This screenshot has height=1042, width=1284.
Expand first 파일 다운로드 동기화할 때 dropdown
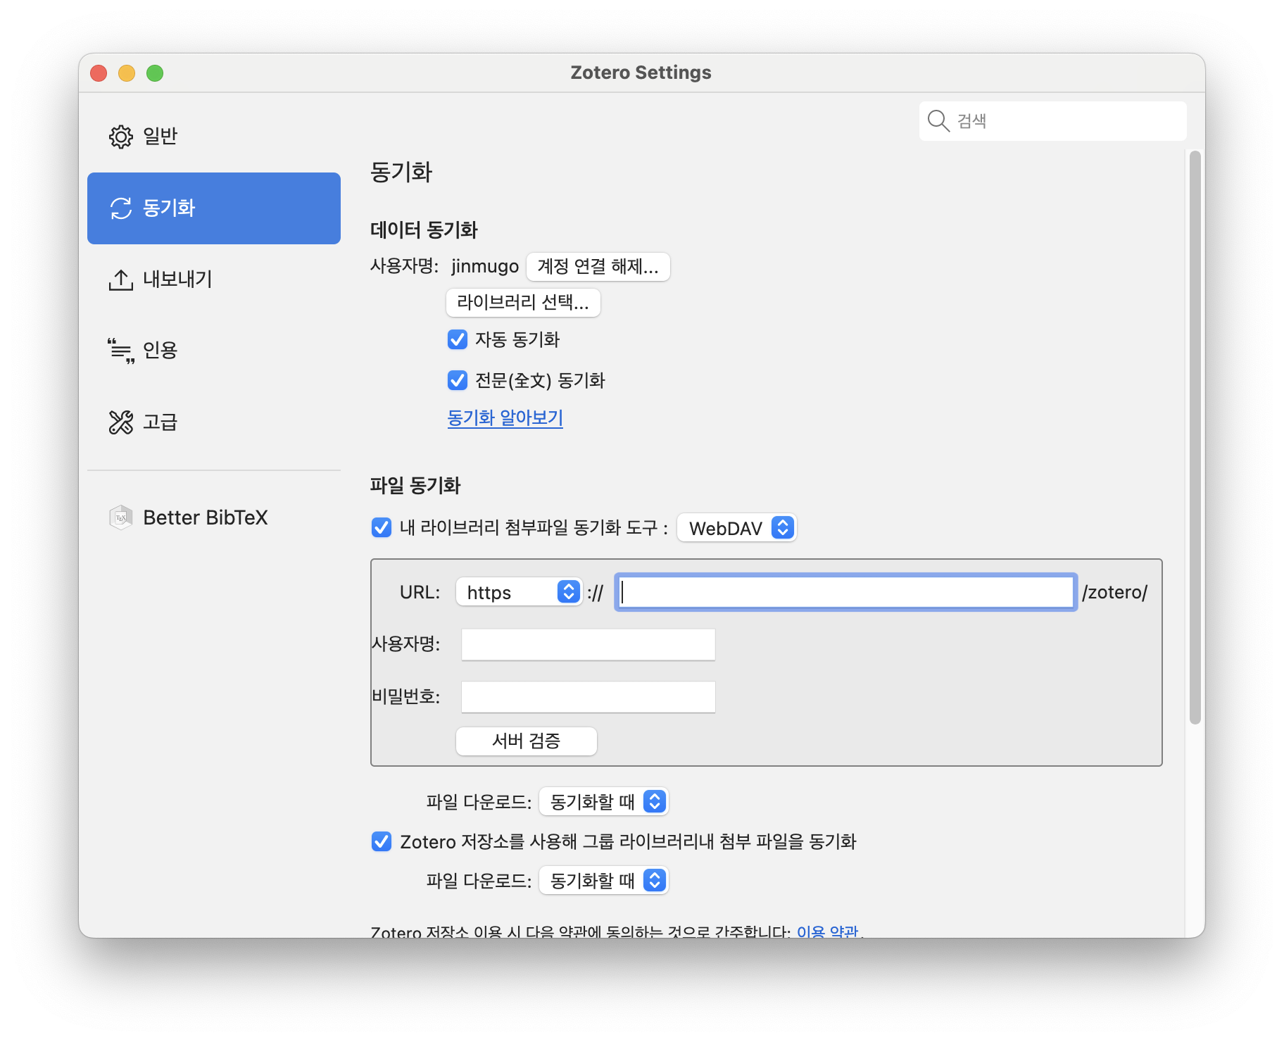(603, 802)
